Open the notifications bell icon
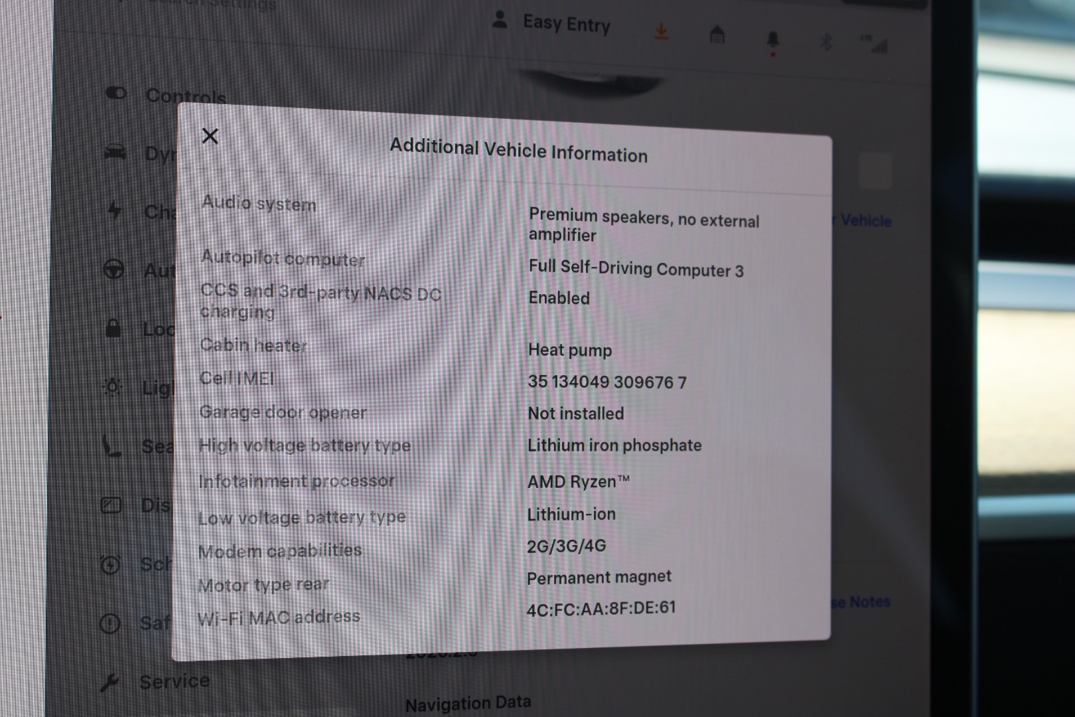The height and width of the screenshot is (717, 1075). pyautogui.click(x=772, y=40)
